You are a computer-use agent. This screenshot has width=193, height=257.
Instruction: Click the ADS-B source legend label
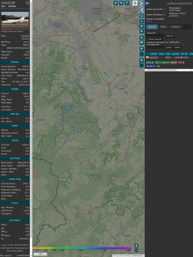150,63
